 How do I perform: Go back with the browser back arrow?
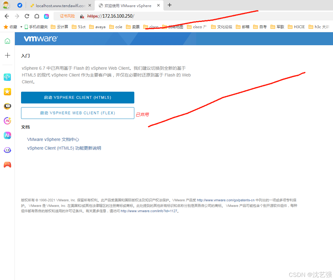[7, 16]
